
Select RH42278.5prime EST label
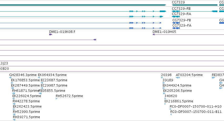click(26, 101)
